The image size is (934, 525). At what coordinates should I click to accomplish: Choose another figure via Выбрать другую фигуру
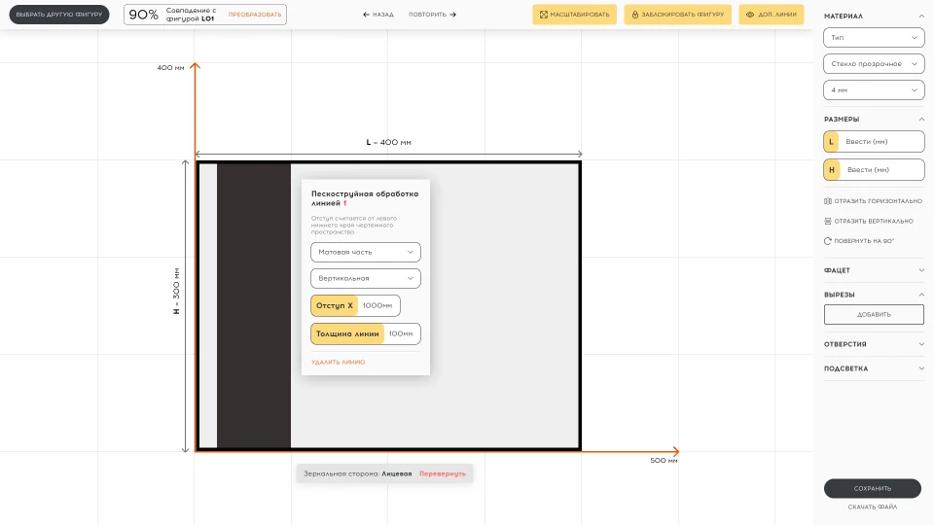point(59,15)
